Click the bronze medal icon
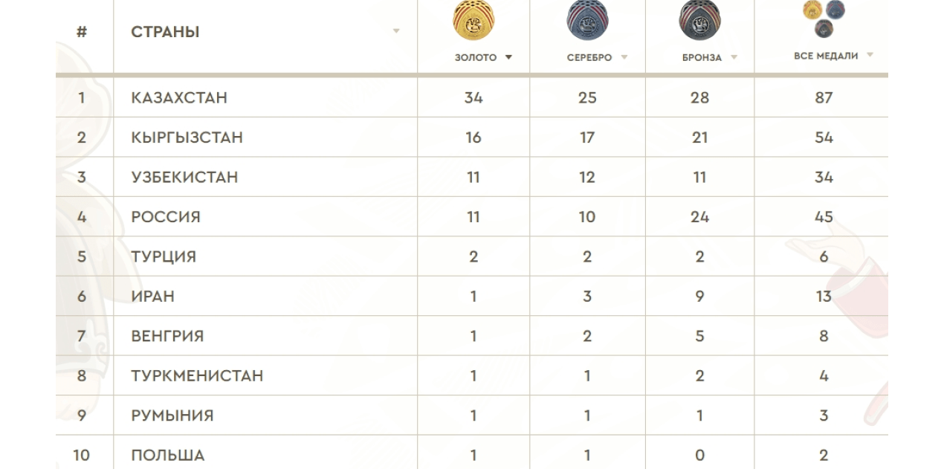The height and width of the screenshot is (472, 944). click(x=699, y=21)
